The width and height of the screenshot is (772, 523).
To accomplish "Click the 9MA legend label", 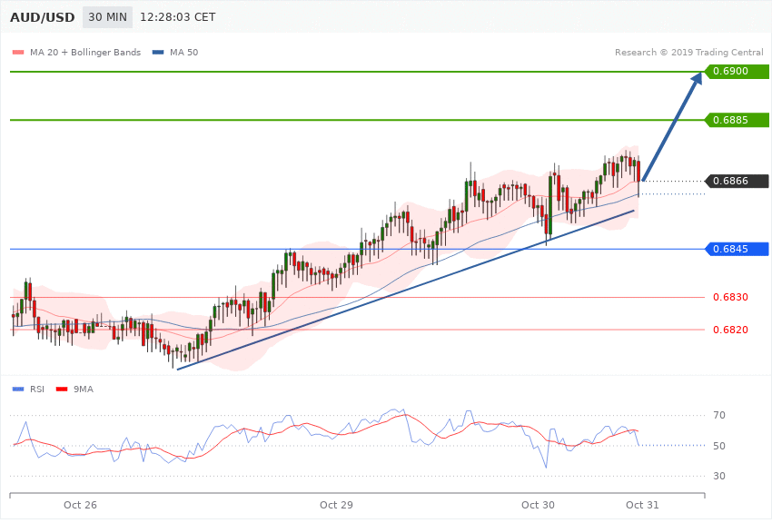I will [84, 390].
